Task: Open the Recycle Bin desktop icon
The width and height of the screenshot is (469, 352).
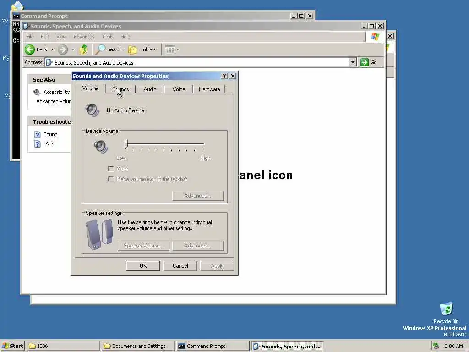Action: pyautogui.click(x=446, y=313)
